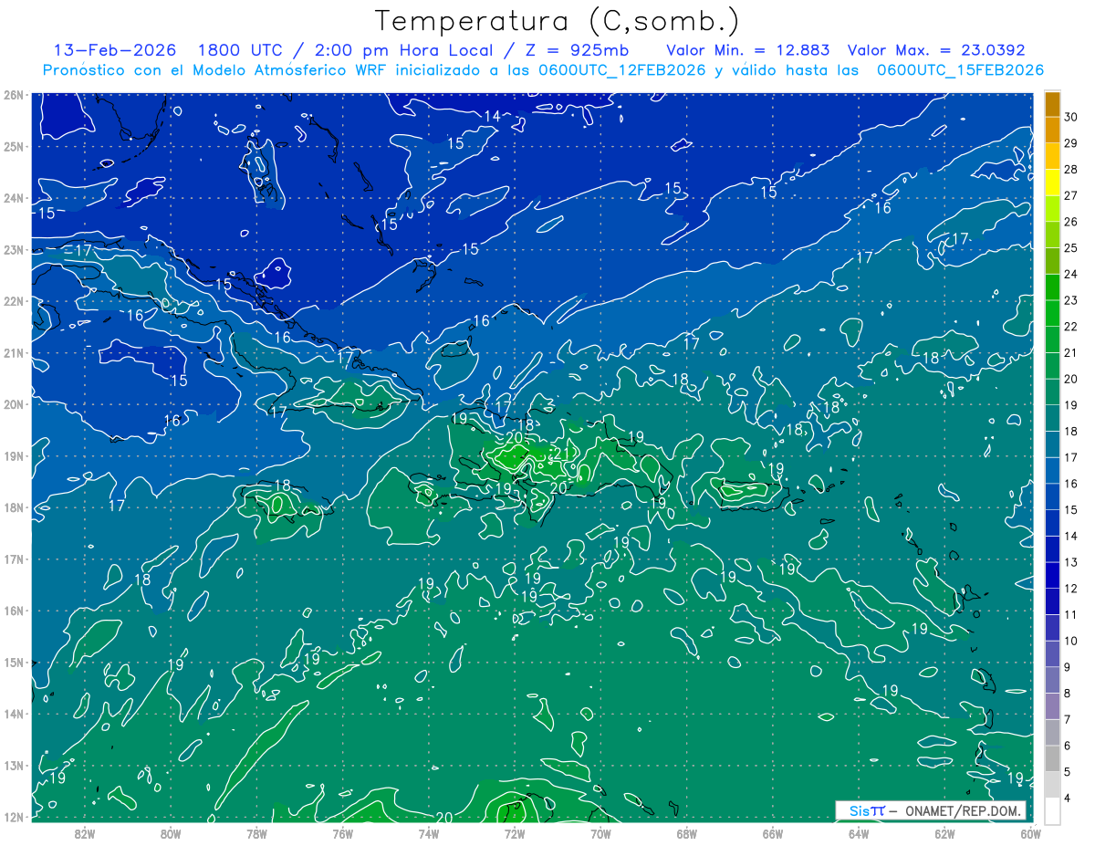Pick the orange color bar segment between 29 and 30
The height and width of the screenshot is (846, 1095).
[x=1052, y=130]
